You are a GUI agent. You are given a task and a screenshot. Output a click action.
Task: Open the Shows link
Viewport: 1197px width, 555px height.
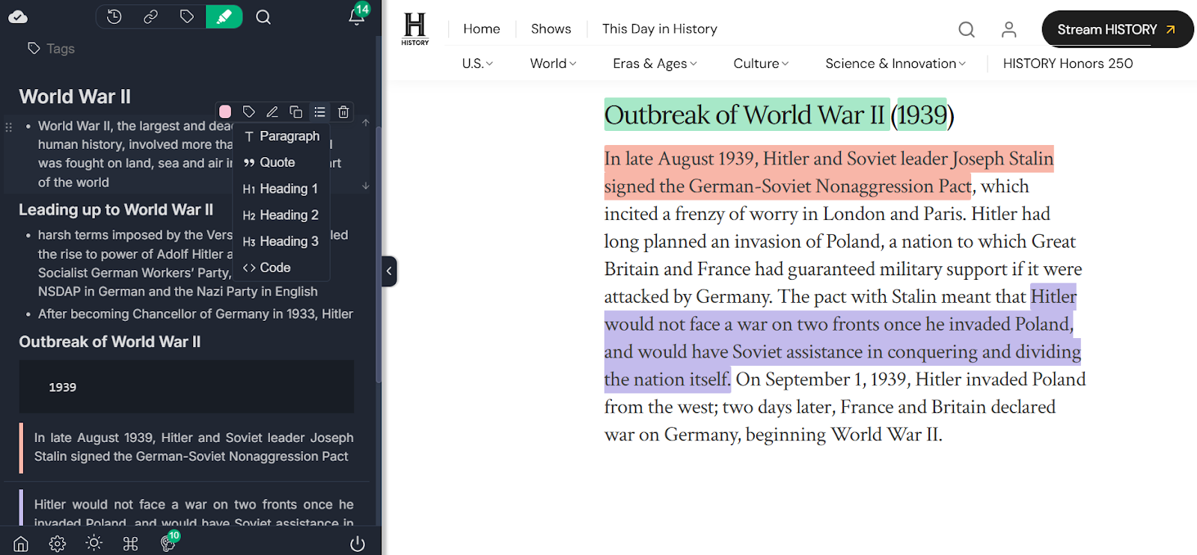(551, 29)
